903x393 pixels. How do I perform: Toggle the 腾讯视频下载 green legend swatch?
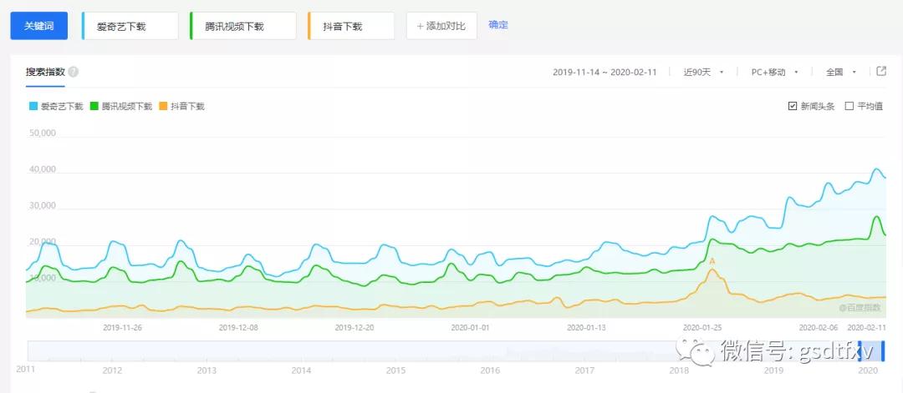[94, 106]
